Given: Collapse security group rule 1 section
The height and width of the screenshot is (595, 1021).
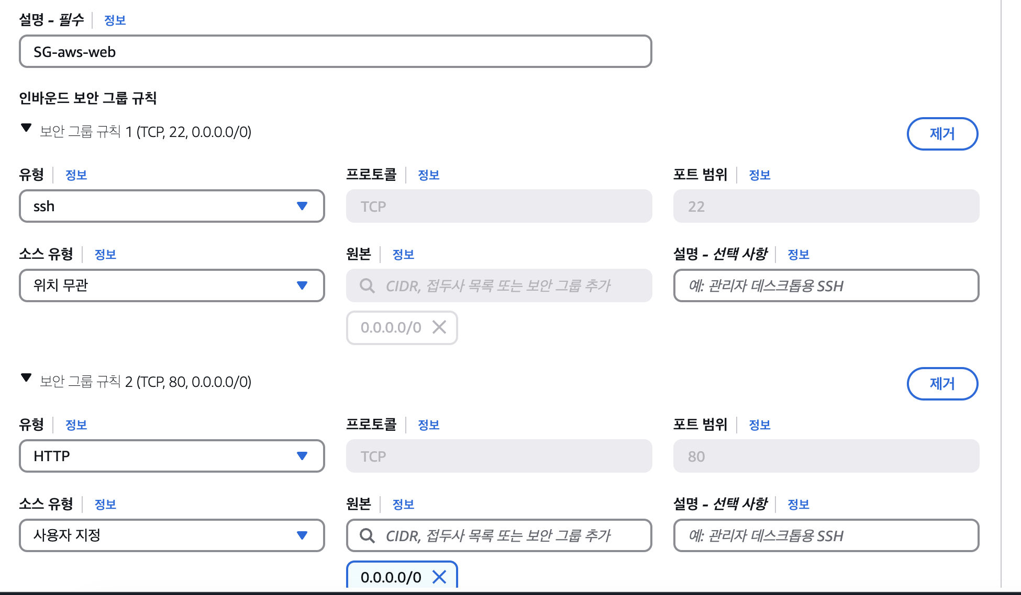Looking at the screenshot, I should [26, 129].
